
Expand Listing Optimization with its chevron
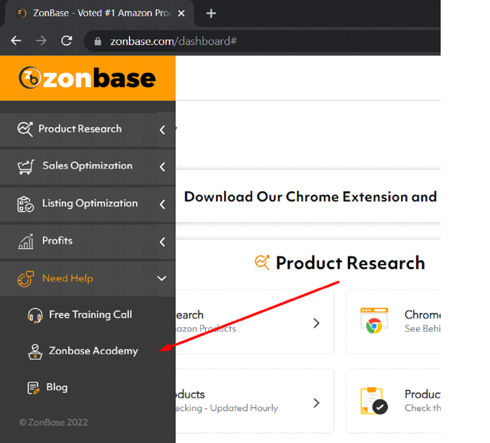pyautogui.click(x=162, y=204)
